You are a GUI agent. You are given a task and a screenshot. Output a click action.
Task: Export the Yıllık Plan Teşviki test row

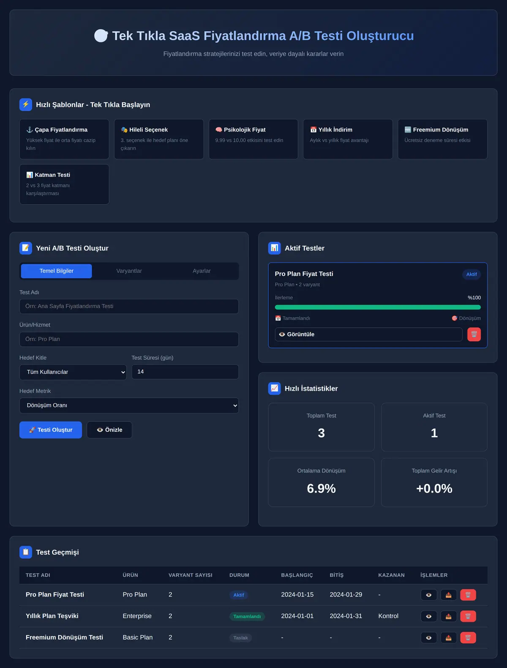(x=449, y=616)
